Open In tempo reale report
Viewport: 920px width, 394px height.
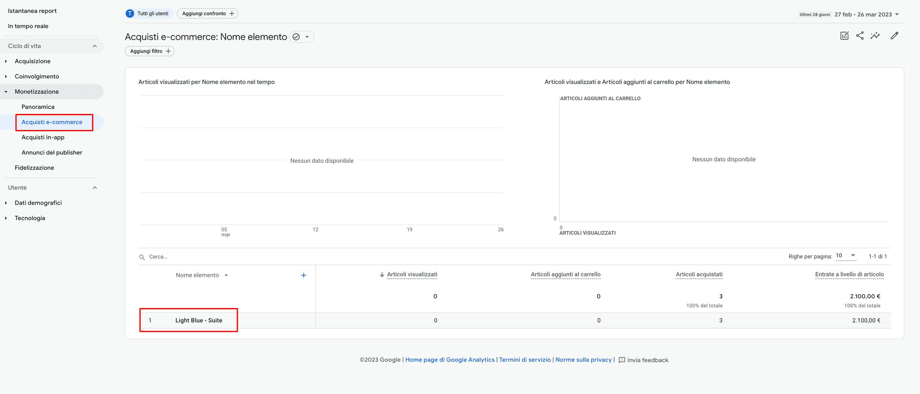[28, 26]
